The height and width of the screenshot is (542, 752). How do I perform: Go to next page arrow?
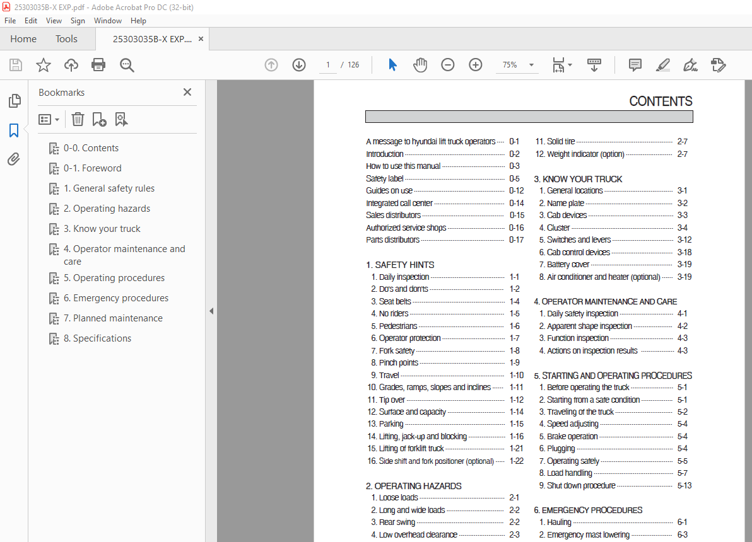[x=299, y=65]
